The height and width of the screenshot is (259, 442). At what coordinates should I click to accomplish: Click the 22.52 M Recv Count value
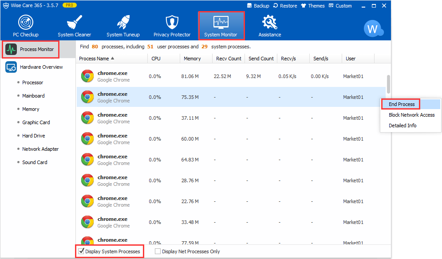pyautogui.click(x=222, y=76)
